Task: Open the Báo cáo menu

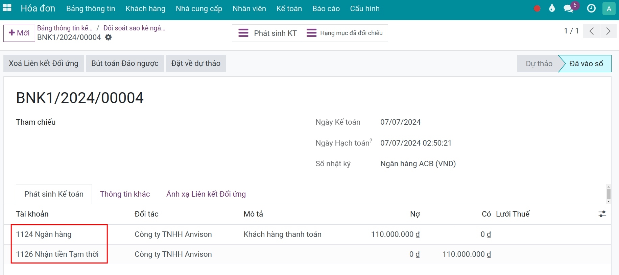Action: tap(326, 9)
